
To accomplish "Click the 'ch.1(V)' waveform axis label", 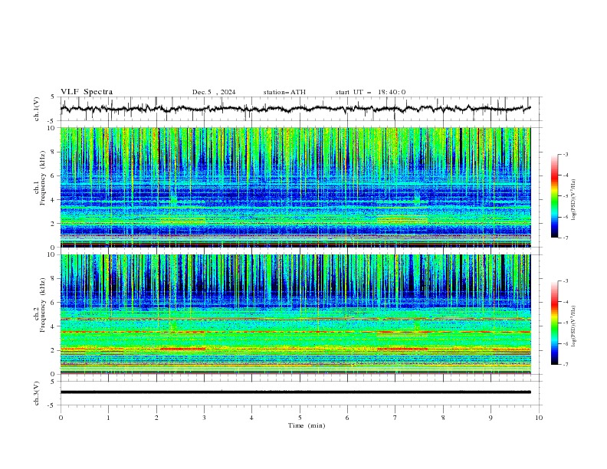I will click(x=37, y=109).
